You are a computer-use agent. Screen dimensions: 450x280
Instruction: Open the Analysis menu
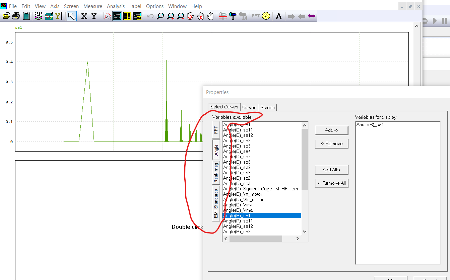coord(116,6)
